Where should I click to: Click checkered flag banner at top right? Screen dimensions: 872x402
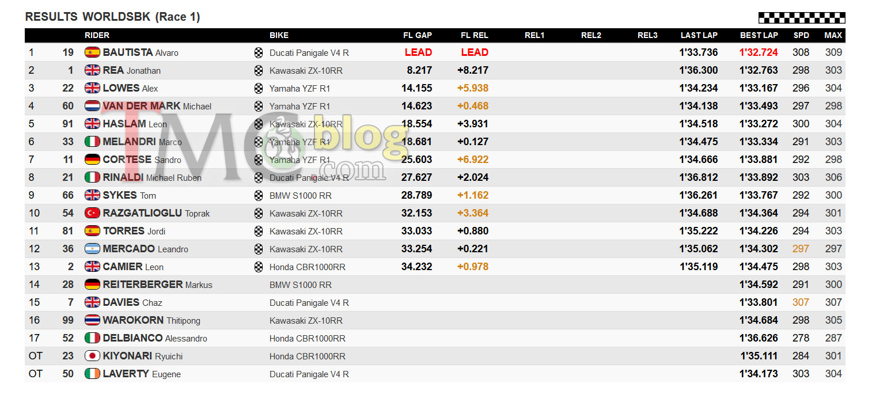802,17
